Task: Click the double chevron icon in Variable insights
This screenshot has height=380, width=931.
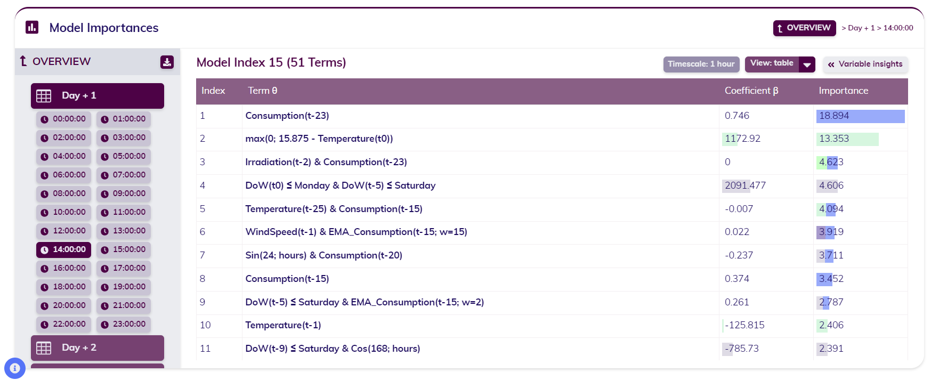Action: 831,64
